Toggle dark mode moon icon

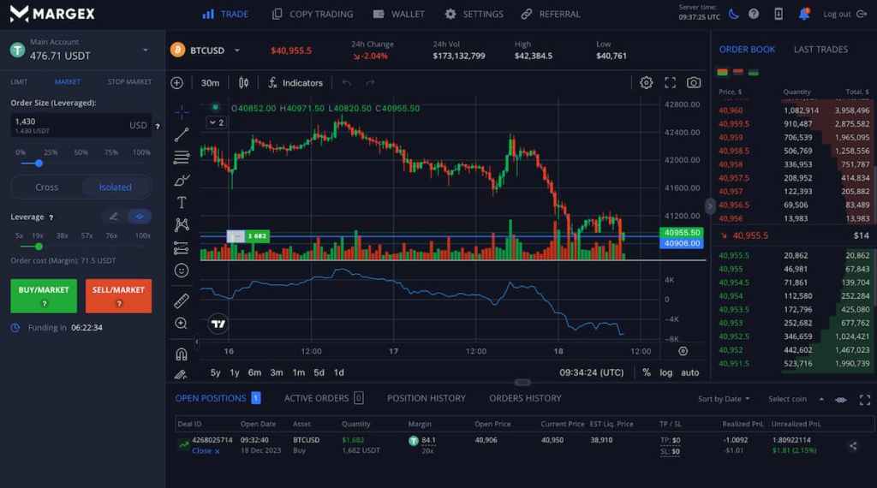(x=733, y=14)
